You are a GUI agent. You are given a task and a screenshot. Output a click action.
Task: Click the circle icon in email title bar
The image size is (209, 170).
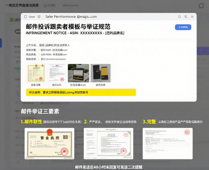179,17
